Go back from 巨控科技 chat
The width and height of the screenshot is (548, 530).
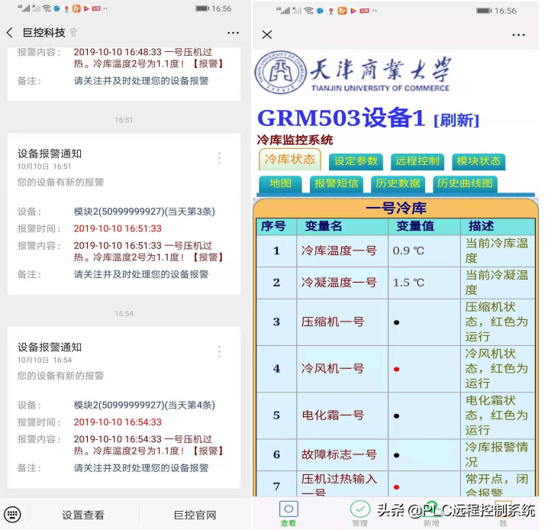[10, 33]
